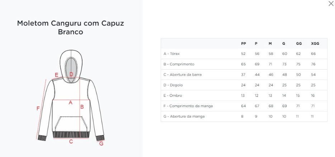335x157 pixels.
Task: Click the red A chest marker on hoodie
Action: (x=71, y=103)
